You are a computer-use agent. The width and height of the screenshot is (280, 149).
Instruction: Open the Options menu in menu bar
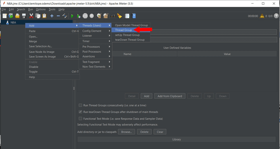[40, 9]
